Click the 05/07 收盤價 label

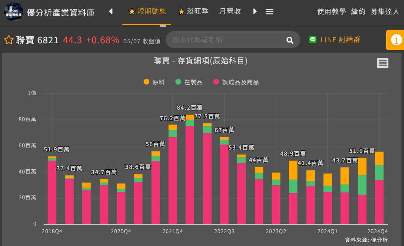[x=142, y=41]
